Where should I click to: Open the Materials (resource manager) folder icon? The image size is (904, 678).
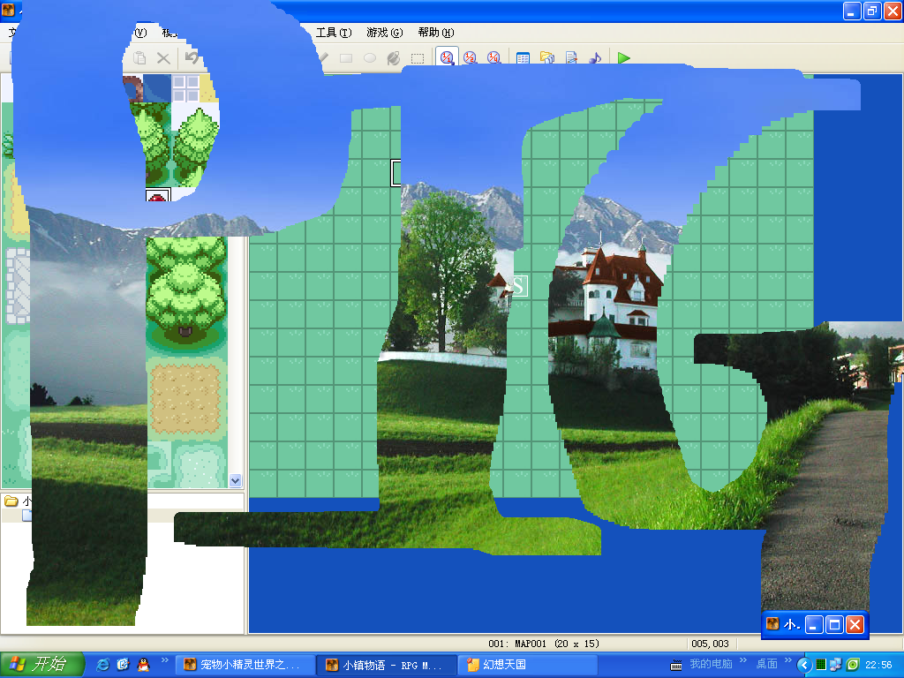[546, 57]
